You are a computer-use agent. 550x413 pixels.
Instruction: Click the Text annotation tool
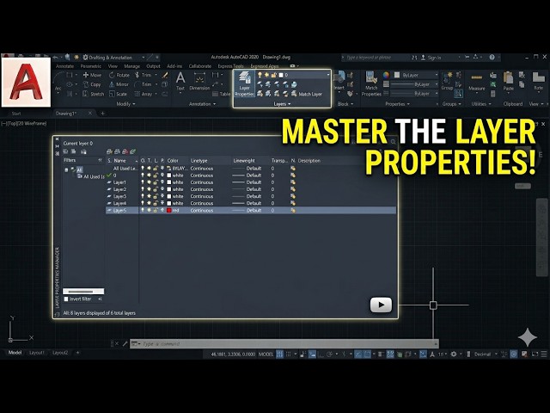[180, 81]
